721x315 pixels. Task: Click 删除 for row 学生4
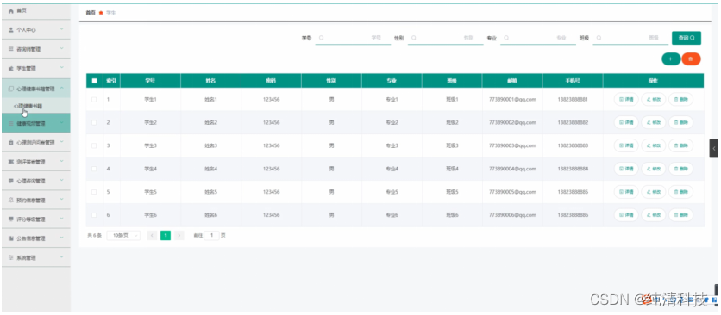click(x=680, y=169)
